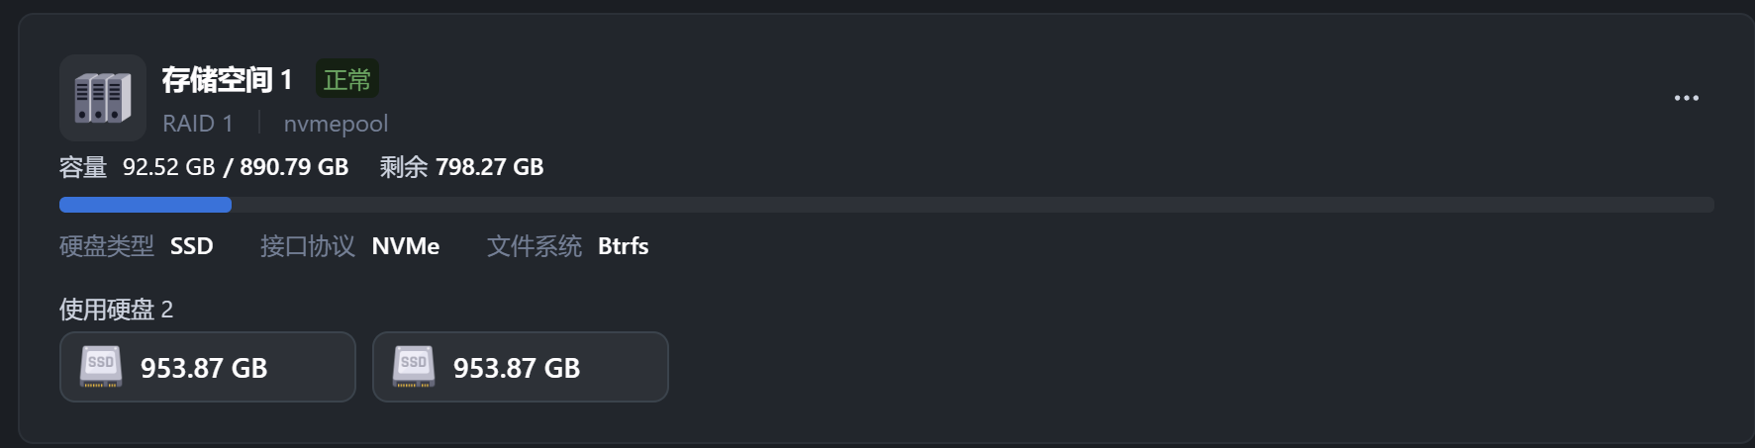Image resolution: width=1755 pixels, height=448 pixels.
Task: Click the 文件系统 Btrfs value
Action: point(624,246)
